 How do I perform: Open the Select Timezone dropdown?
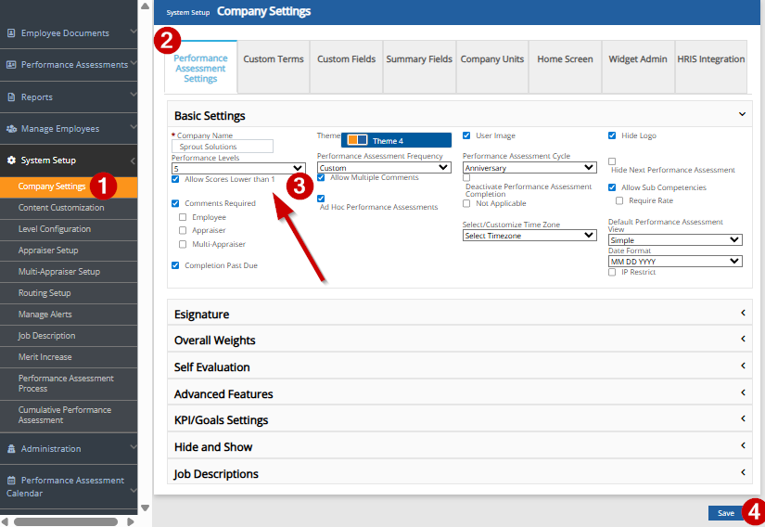click(529, 236)
